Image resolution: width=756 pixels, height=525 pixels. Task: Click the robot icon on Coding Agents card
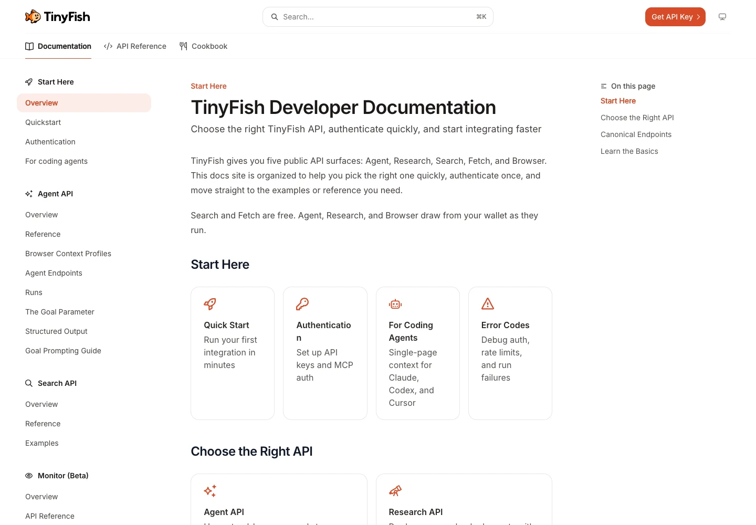coord(395,304)
